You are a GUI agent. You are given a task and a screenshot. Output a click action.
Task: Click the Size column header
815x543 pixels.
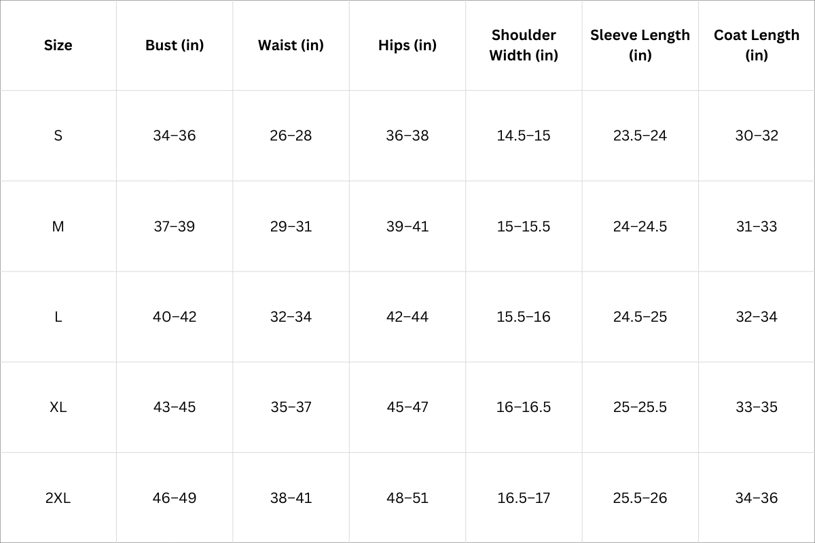pyautogui.click(x=58, y=45)
